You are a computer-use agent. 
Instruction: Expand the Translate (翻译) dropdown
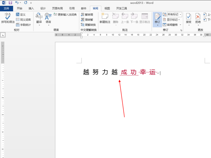point(39,25)
